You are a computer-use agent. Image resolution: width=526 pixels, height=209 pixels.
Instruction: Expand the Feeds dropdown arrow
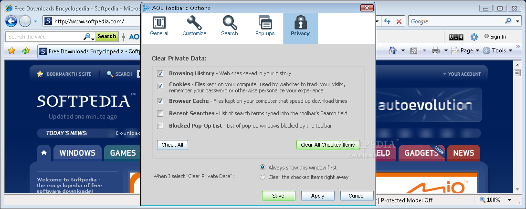[424, 51]
